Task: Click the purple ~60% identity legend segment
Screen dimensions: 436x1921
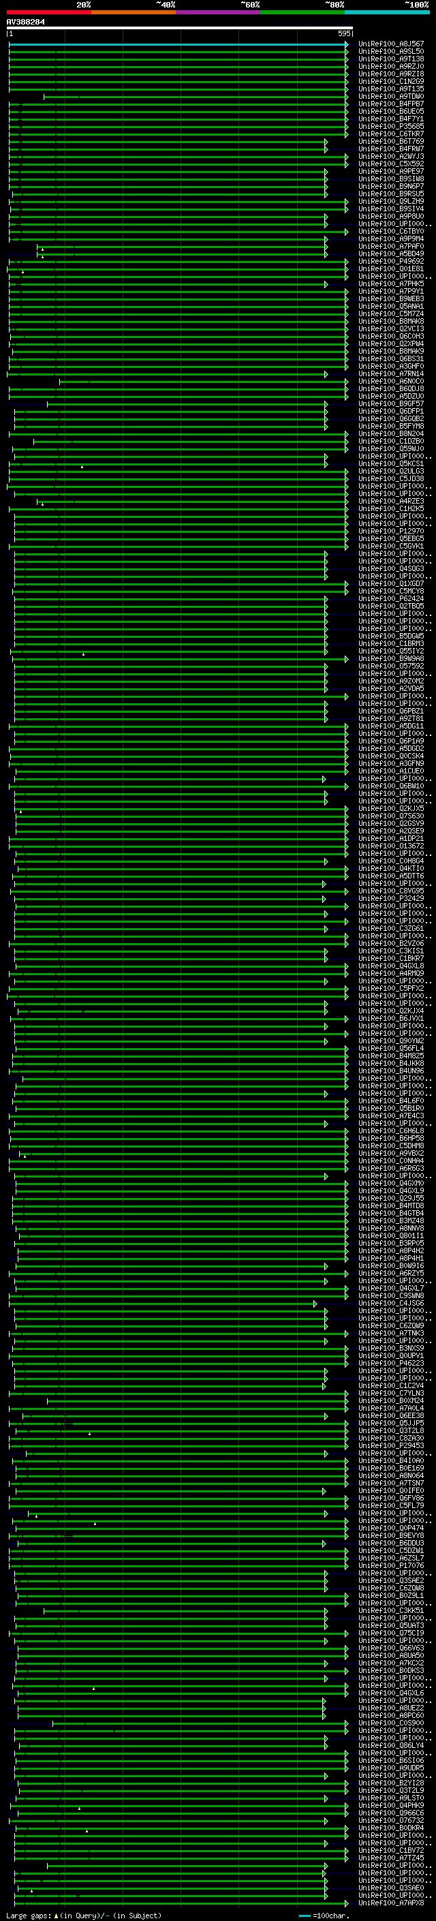Action: [x=217, y=12]
